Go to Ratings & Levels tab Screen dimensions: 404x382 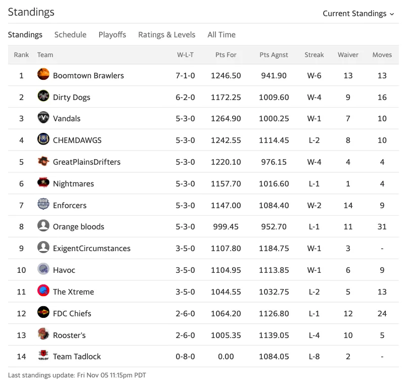[167, 34]
